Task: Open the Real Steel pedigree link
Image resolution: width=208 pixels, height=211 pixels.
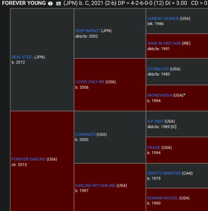Action: [x=23, y=57]
